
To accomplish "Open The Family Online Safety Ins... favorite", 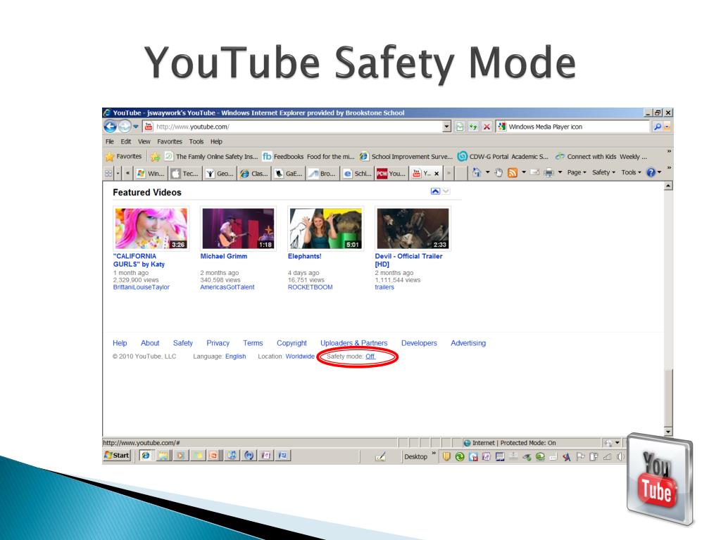I will coord(211,157).
